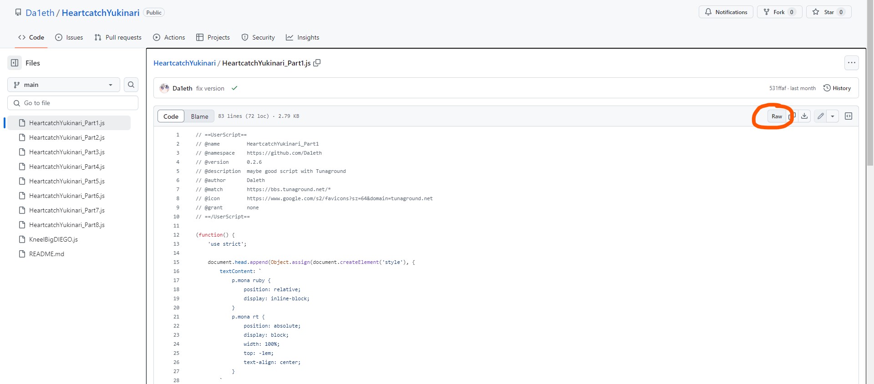Click the green commit status checkmark
Screen dimensions: 874x384
coord(234,88)
